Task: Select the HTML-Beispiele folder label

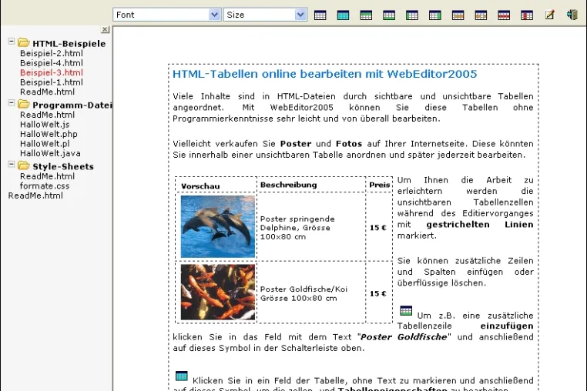Action: 69,44
